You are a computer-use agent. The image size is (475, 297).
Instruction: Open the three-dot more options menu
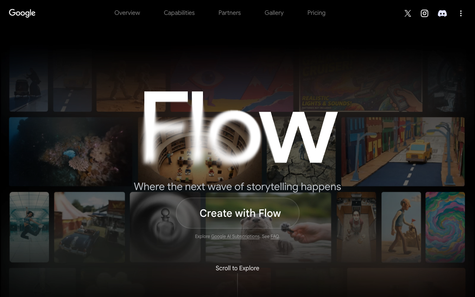(x=461, y=13)
